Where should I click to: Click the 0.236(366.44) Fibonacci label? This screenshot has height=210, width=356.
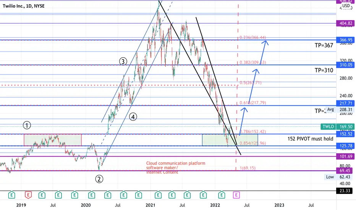click(x=253, y=37)
